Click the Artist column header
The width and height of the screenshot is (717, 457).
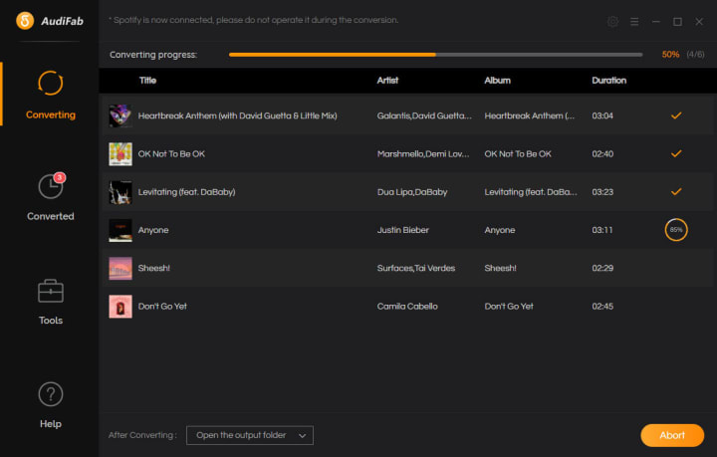pos(387,81)
